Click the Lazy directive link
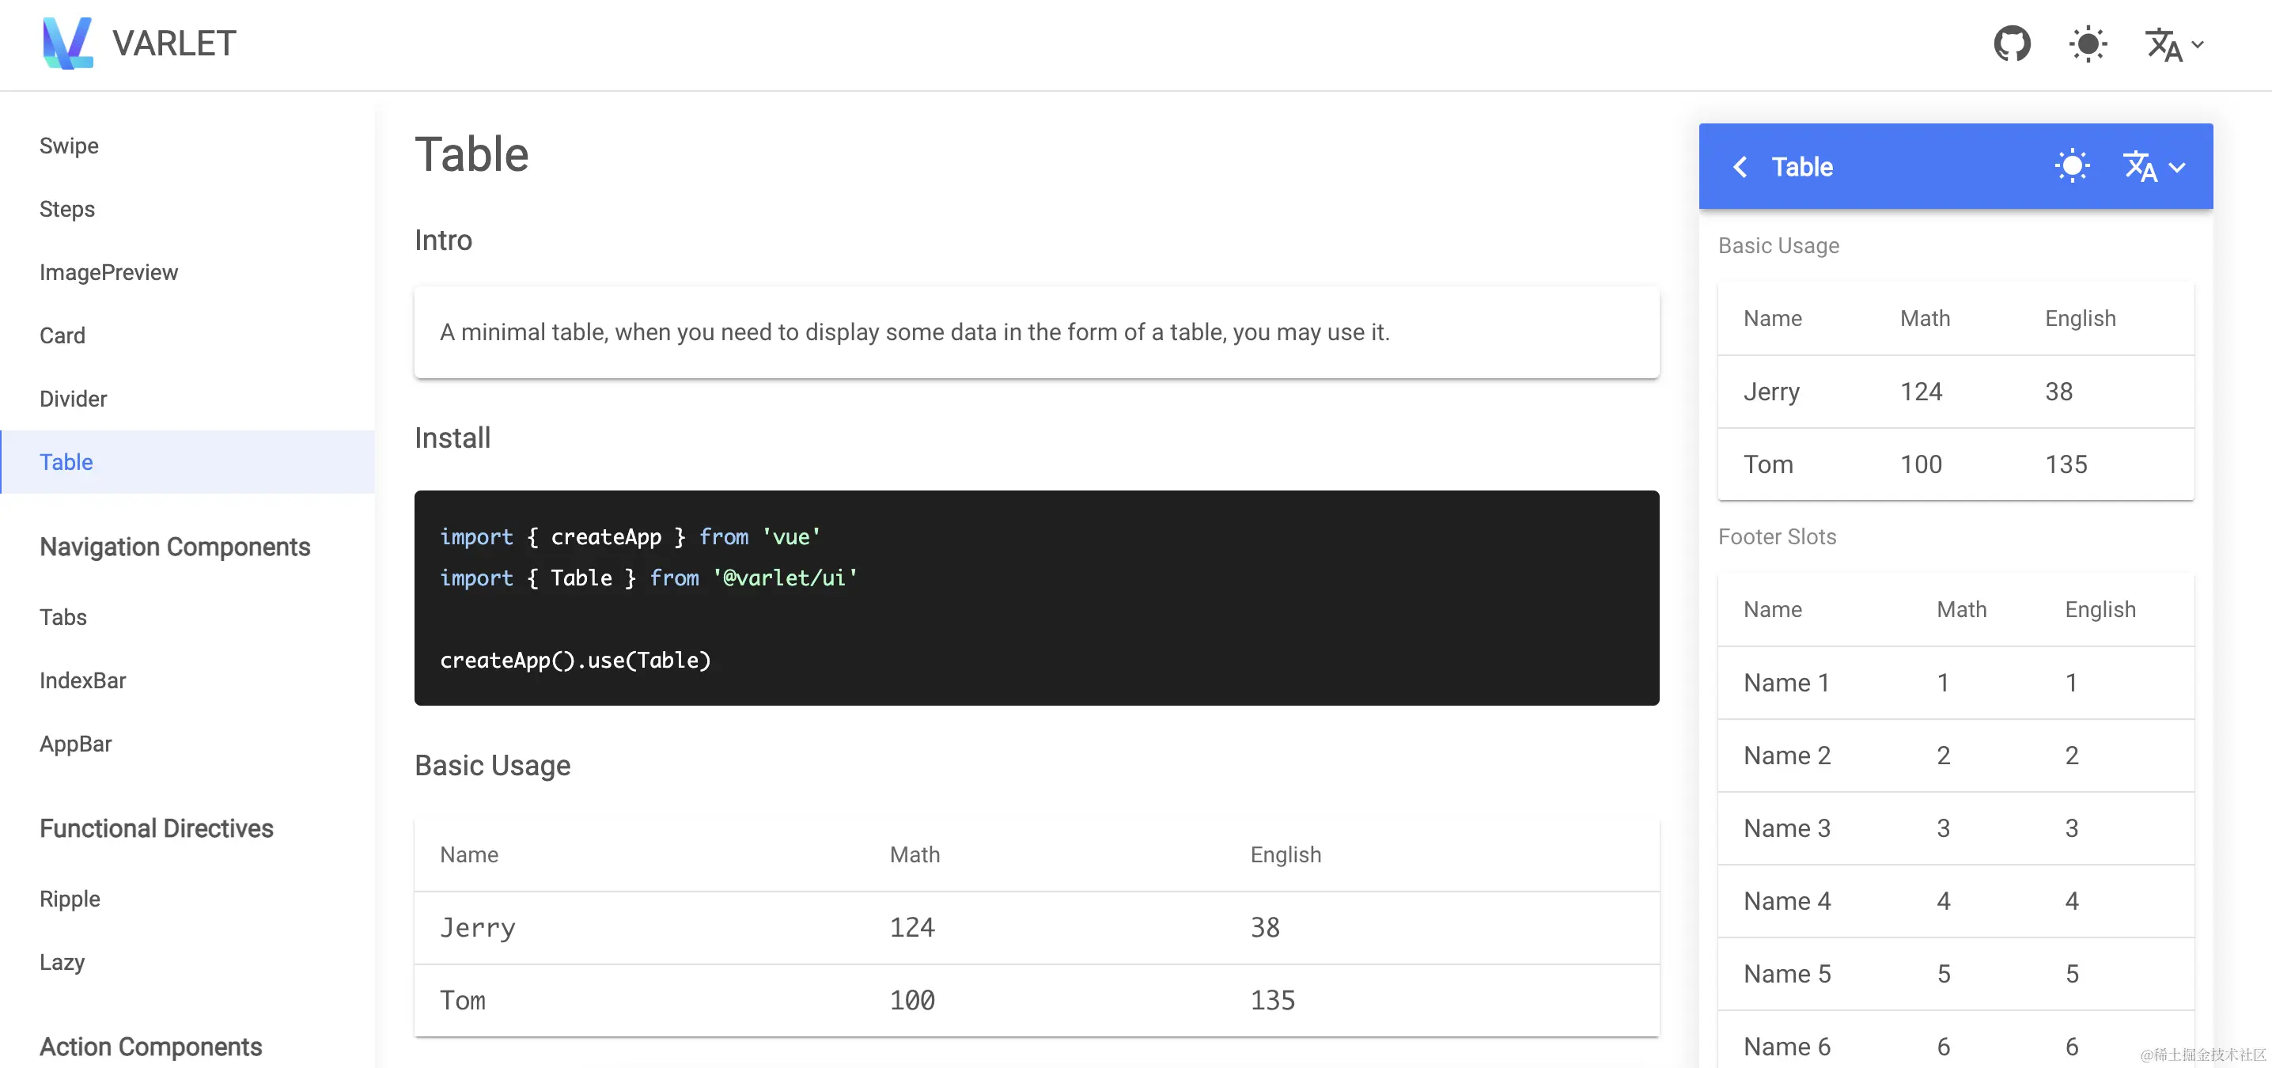The width and height of the screenshot is (2272, 1068). (62, 961)
